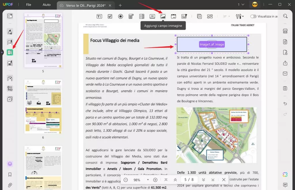Screen dimensions: 295x190
Task: Show the Layers panel
Action: pos(10,164)
